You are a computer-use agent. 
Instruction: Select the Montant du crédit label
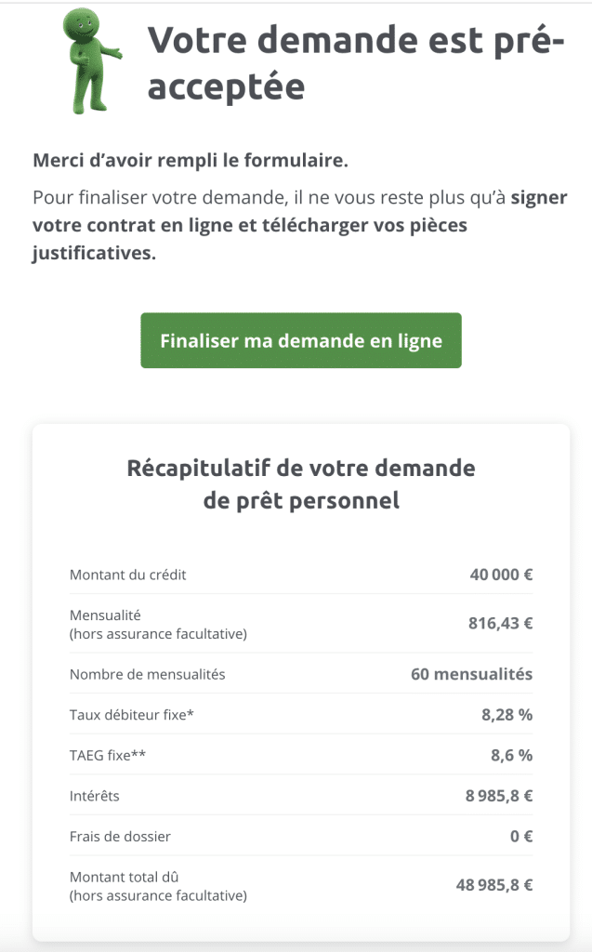(128, 575)
